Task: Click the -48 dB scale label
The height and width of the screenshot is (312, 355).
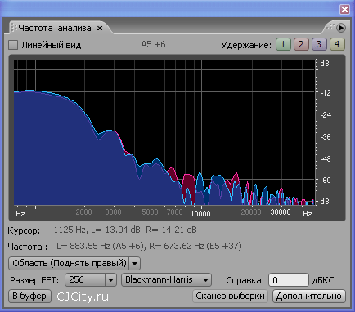Action: tap(325, 158)
